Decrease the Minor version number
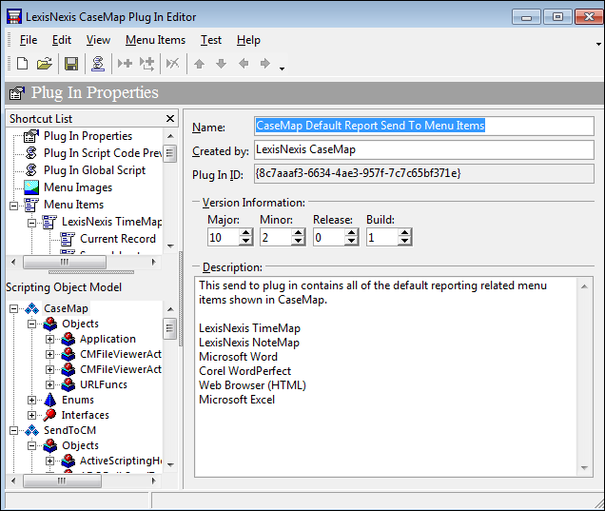The width and height of the screenshot is (605, 511). 299,242
